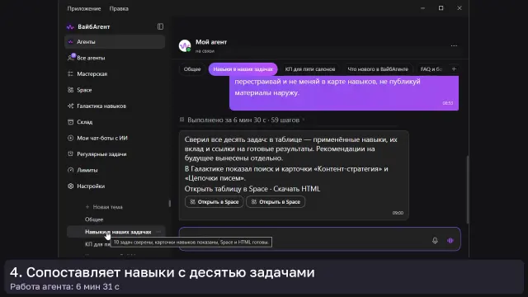Click the sidebar scrollbar handle
Screen dimensions: 528x297
point(169,204)
